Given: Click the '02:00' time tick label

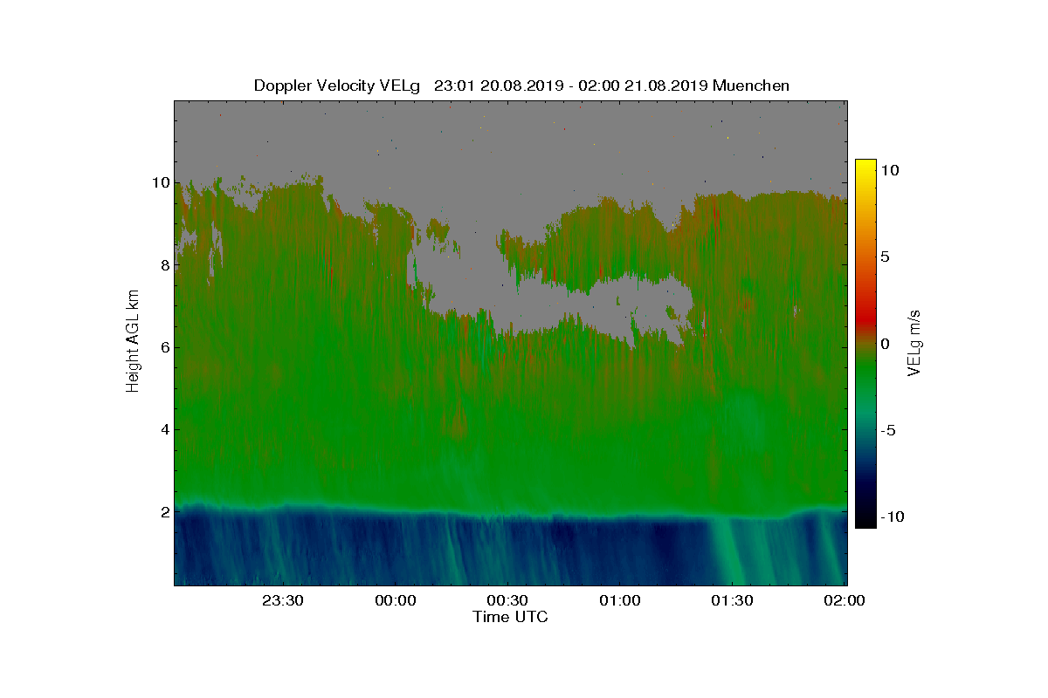Looking at the screenshot, I should pyautogui.click(x=845, y=600).
